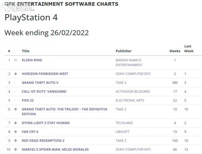Open the Elden Ring title link
The width and height of the screenshot is (202, 154).
pyautogui.click(x=32, y=60)
